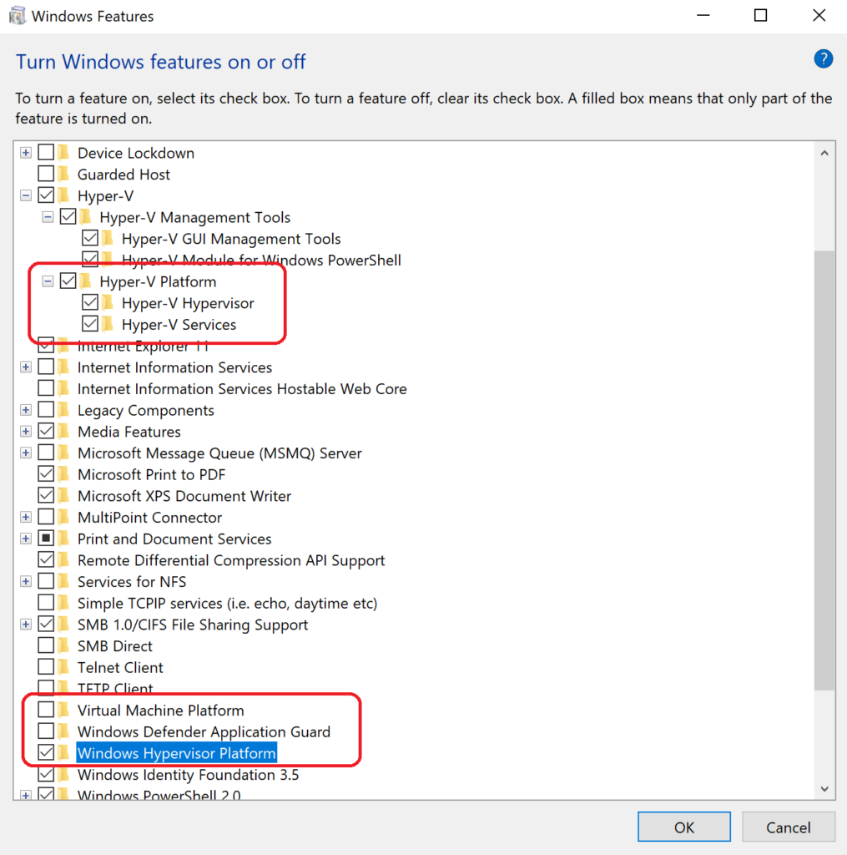Screen dimensions: 847x855
Task: Expand the Services for NFS node
Action: pyautogui.click(x=26, y=581)
